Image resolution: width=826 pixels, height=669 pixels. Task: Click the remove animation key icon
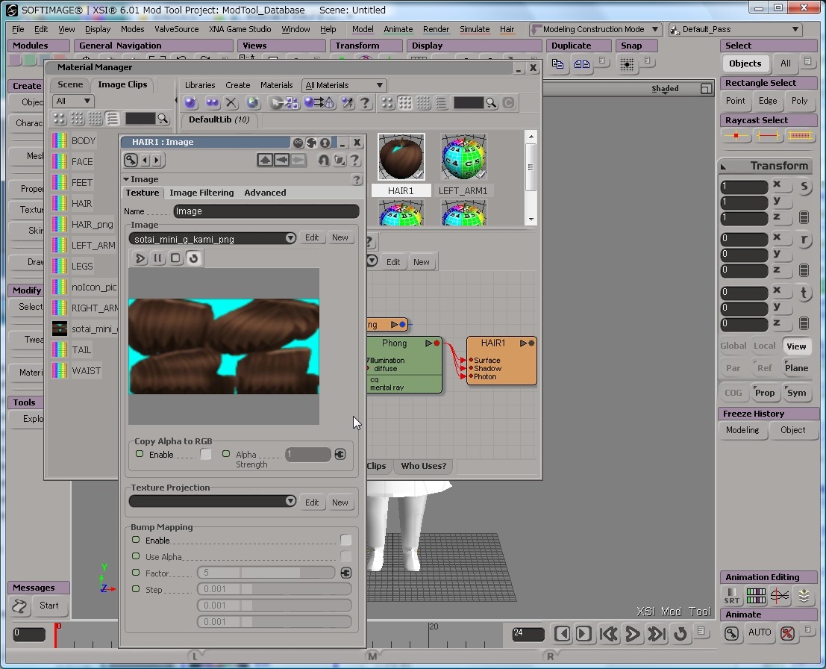tap(787, 633)
